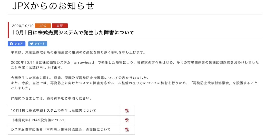Open PDF icon for 再発防止策検討協議会 establishment document
This screenshot has height=138, width=267.
coord(127,130)
